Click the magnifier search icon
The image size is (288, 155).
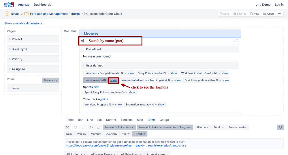[237, 41]
